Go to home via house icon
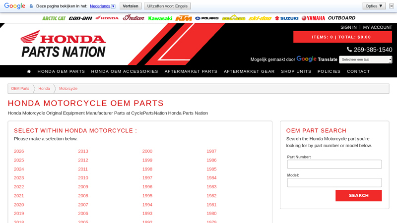Viewport: 397px width, 223px height. (29, 71)
